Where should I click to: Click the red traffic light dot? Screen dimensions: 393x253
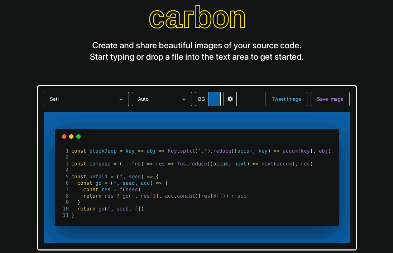coord(64,136)
